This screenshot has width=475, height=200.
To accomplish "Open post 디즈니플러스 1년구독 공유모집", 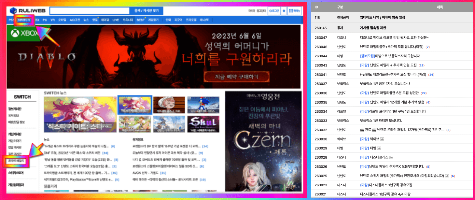I will [x=386, y=185].
